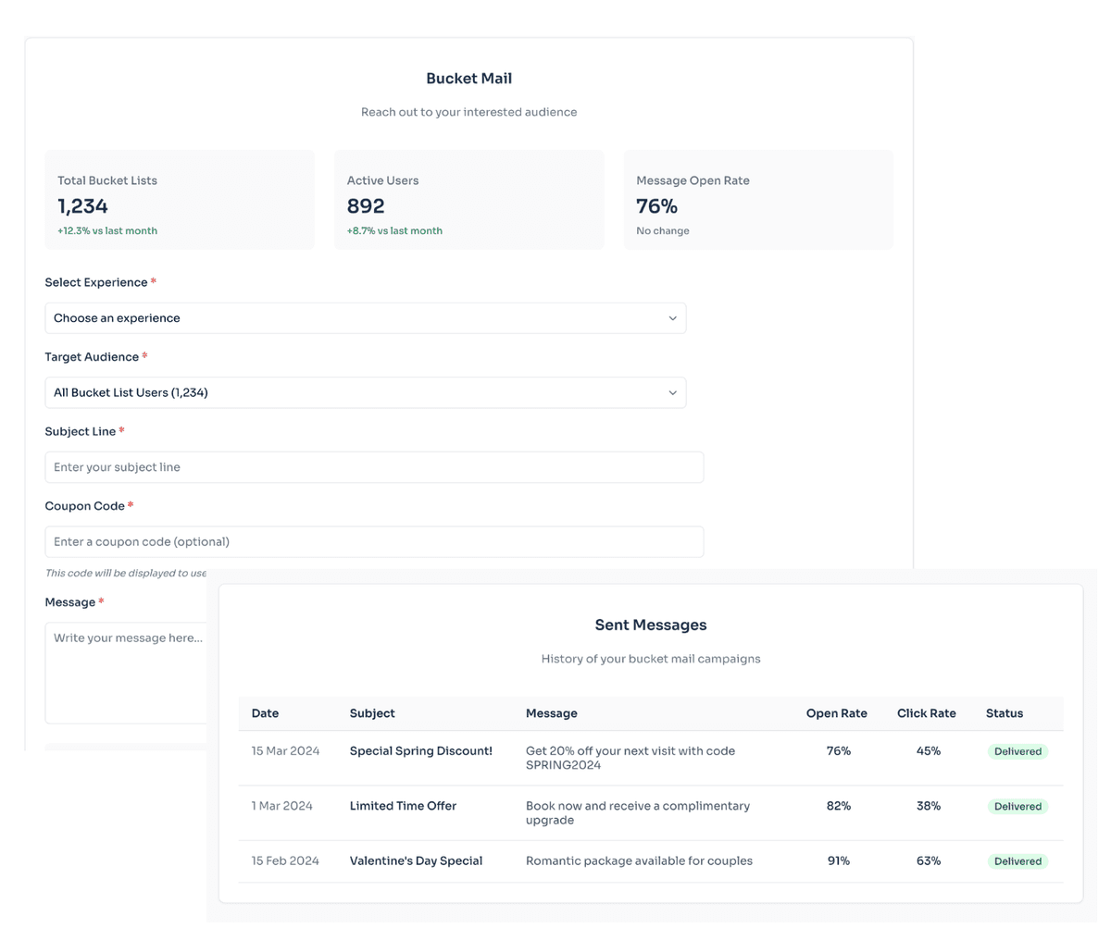Expand the Target Audience dropdown
The height and width of the screenshot is (928, 1111).
click(x=365, y=393)
